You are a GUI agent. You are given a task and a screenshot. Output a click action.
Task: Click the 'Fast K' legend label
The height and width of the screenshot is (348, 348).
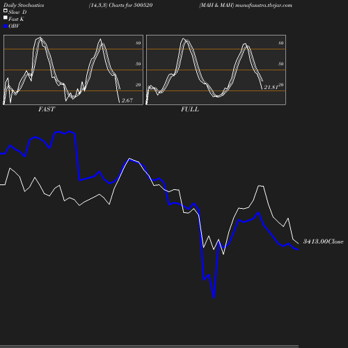click(16, 19)
